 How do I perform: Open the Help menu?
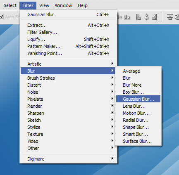point(83,5)
